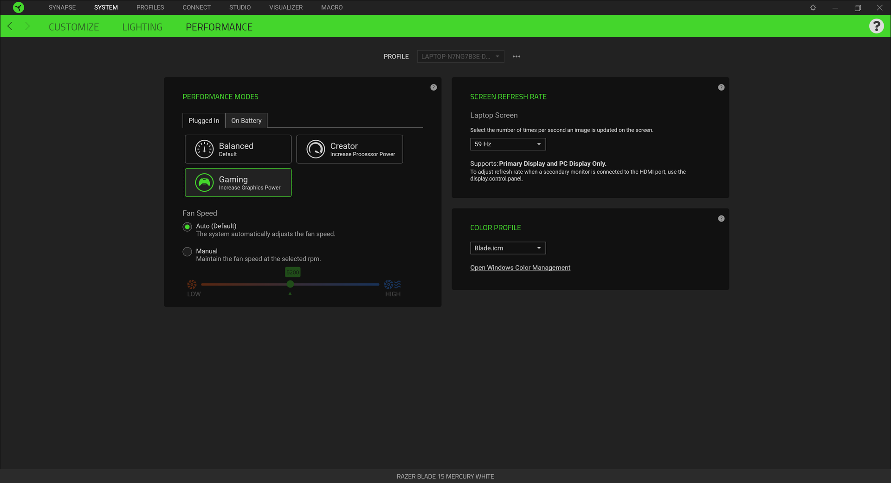Enable Manual fan speed option
This screenshot has width=891, height=483.
click(187, 252)
